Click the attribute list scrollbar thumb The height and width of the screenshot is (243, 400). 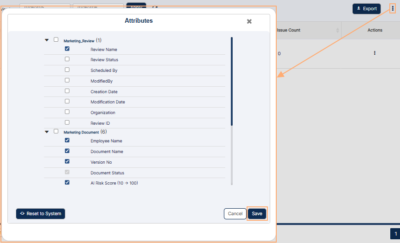pos(232,81)
